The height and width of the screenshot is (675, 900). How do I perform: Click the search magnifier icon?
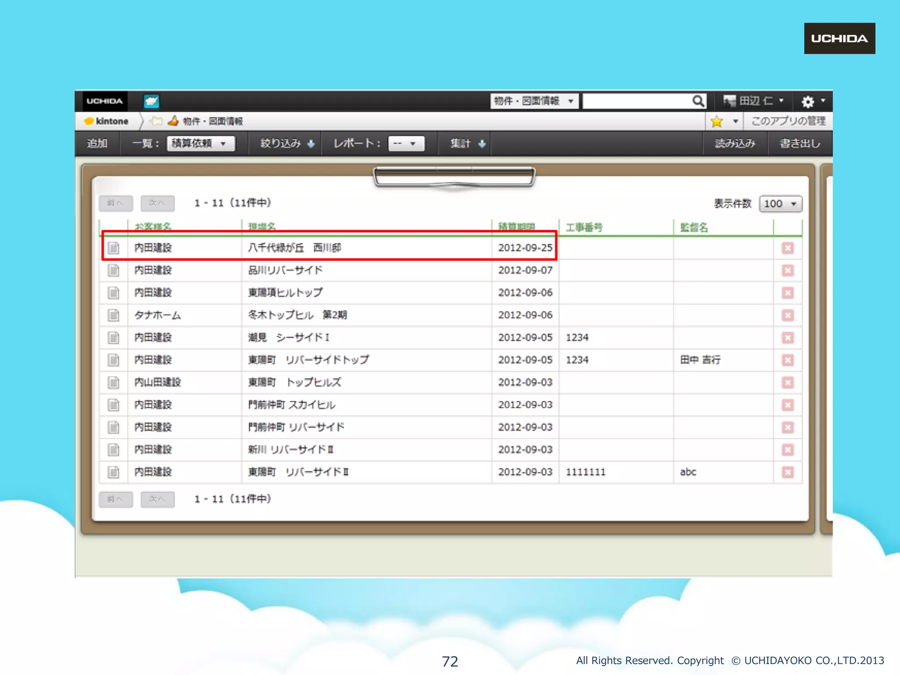click(698, 101)
